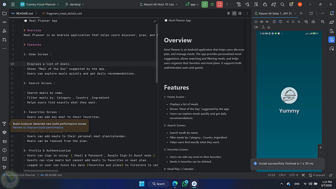Rerun the app using green restart button
336x189 pixels.
click(x=205, y=4)
